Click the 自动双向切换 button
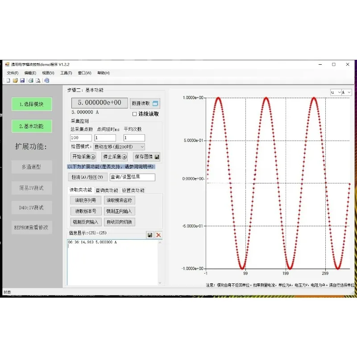Viewport: 357px width, 357px height. click(119, 222)
